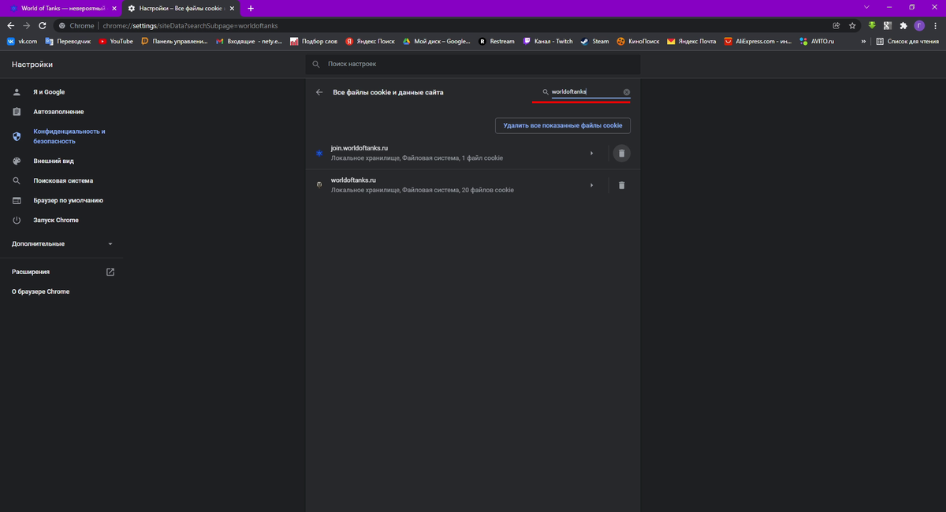Clear the worldoftanks cookie search field
Viewport: 946px width, 512px height.
click(x=627, y=92)
